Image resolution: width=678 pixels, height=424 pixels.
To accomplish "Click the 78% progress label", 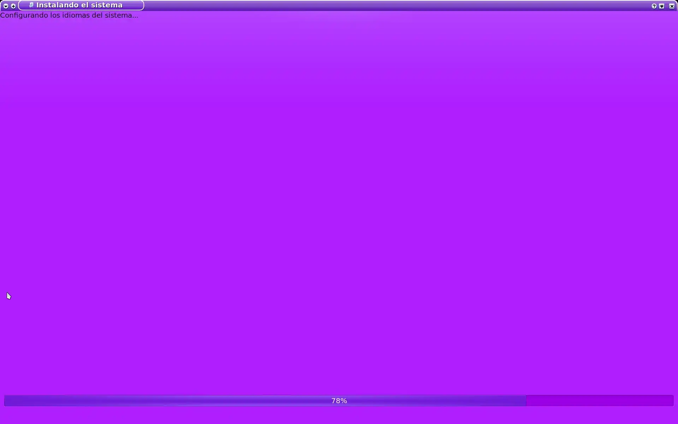I will point(339,401).
